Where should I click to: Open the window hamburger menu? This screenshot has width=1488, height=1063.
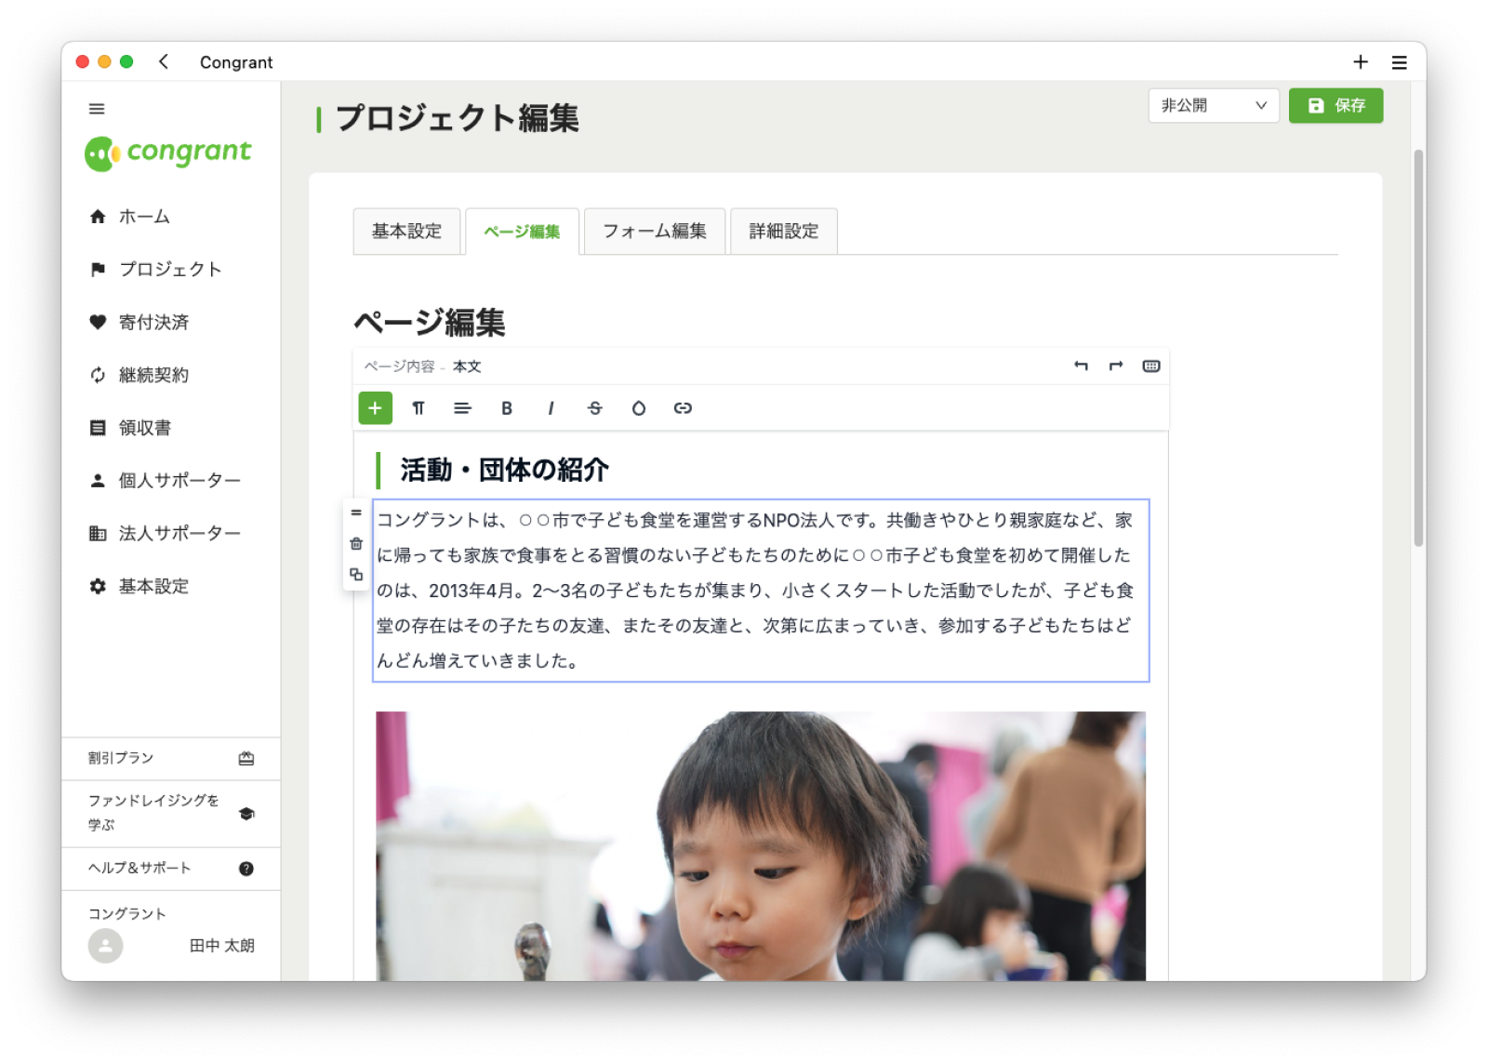pos(1400,62)
